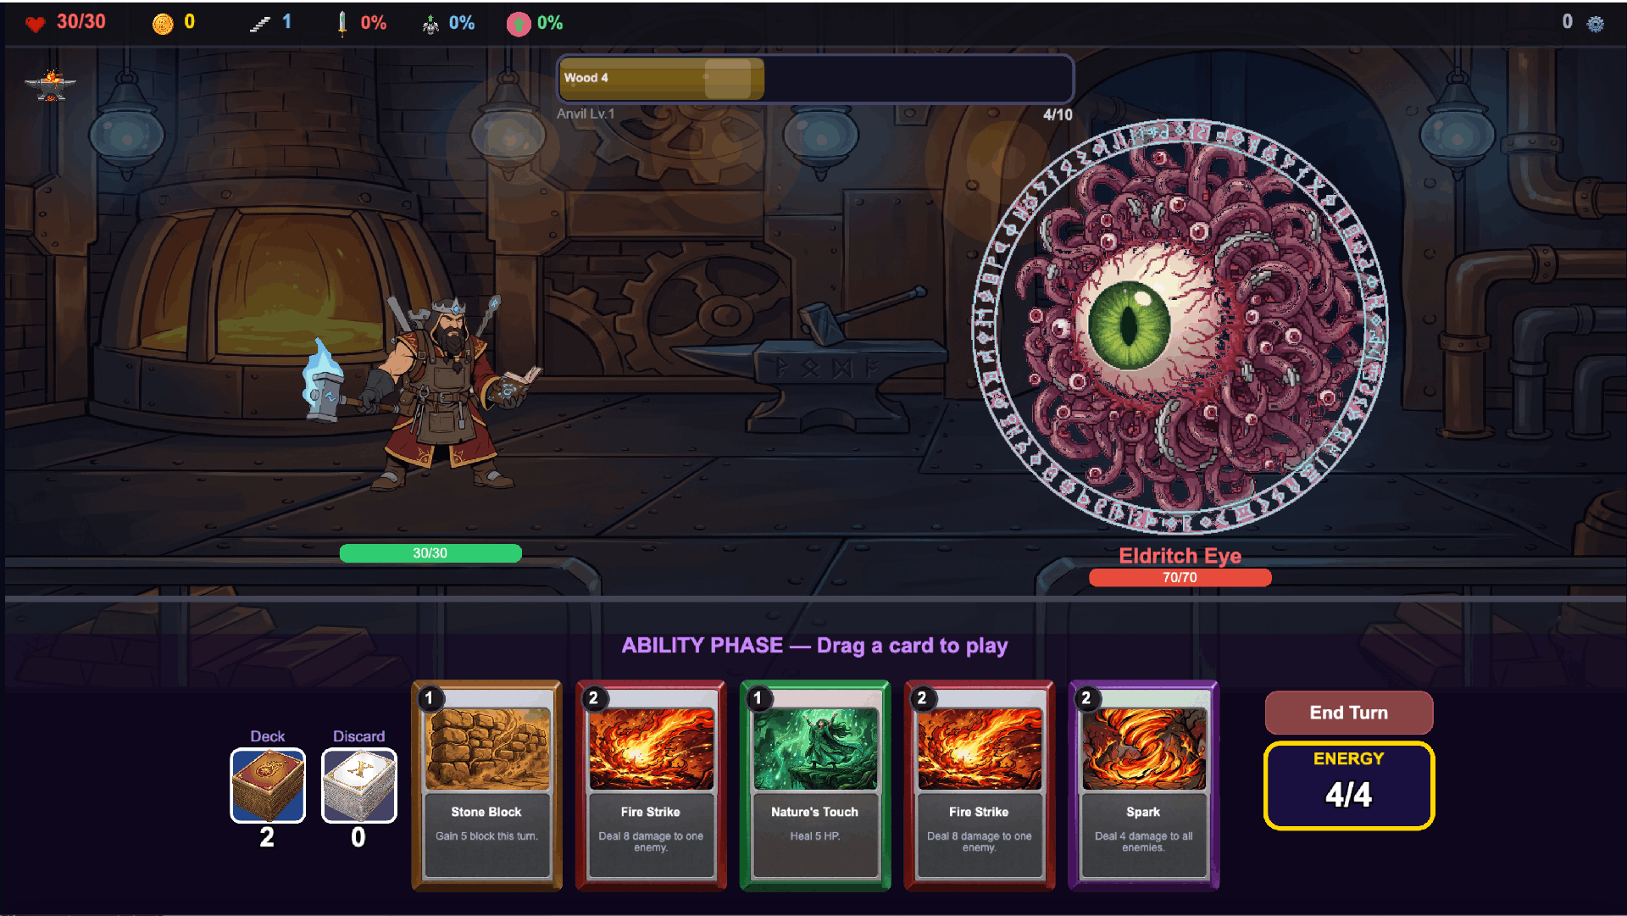The height and width of the screenshot is (916, 1627).
Task: Click the Eldritch Eye enemy
Action: 1179,327
